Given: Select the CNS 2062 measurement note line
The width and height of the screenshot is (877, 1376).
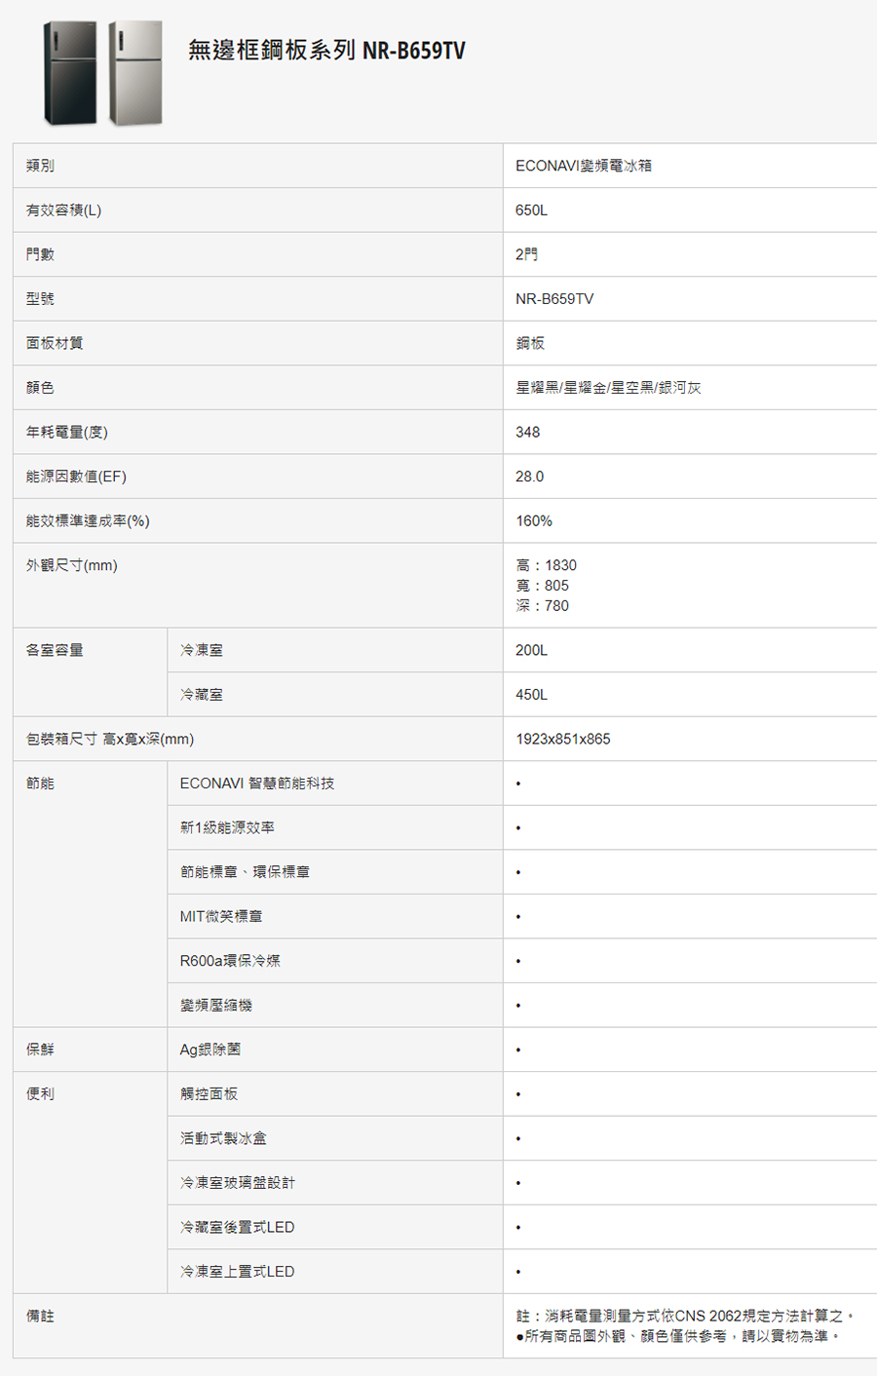Looking at the screenshot, I should click(x=686, y=1317).
